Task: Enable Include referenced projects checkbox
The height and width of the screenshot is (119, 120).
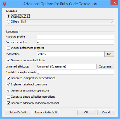Action: tap(8, 48)
